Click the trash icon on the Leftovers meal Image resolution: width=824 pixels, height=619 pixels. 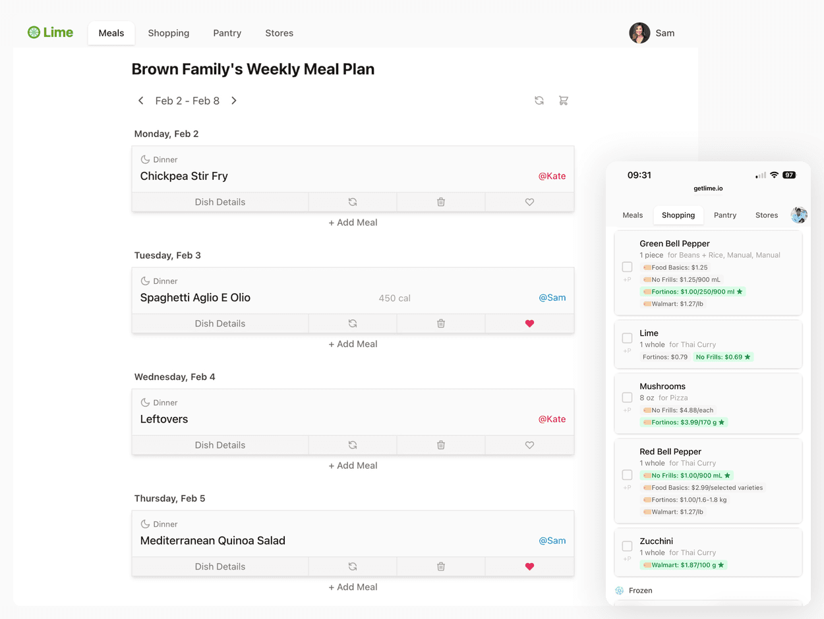click(440, 444)
